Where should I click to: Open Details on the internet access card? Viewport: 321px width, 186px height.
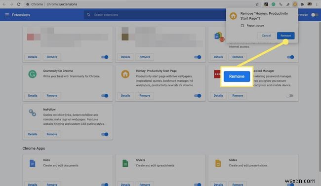[x=218, y=57]
